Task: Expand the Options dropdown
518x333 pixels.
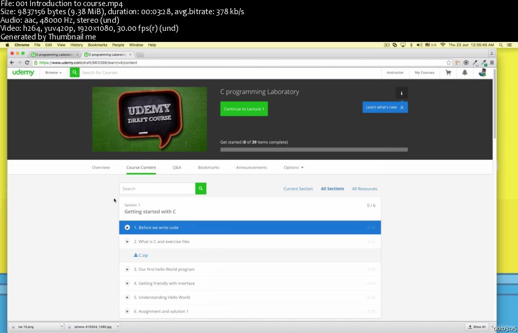Action: tap(294, 167)
